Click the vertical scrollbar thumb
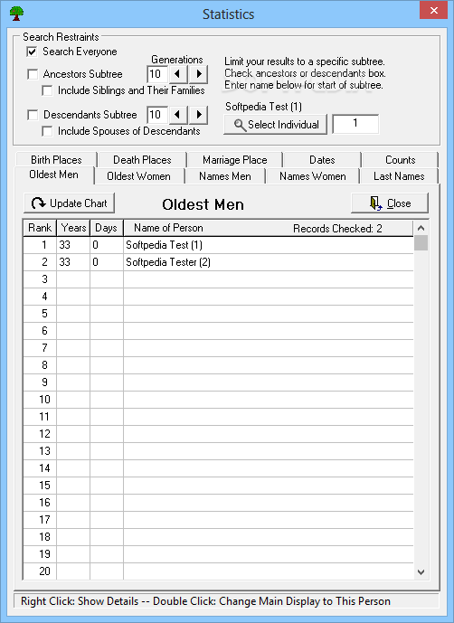The image size is (454, 623). [x=421, y=242]
